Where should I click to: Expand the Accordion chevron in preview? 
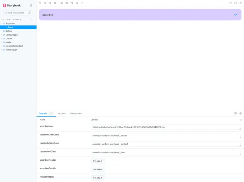(235, 15)
